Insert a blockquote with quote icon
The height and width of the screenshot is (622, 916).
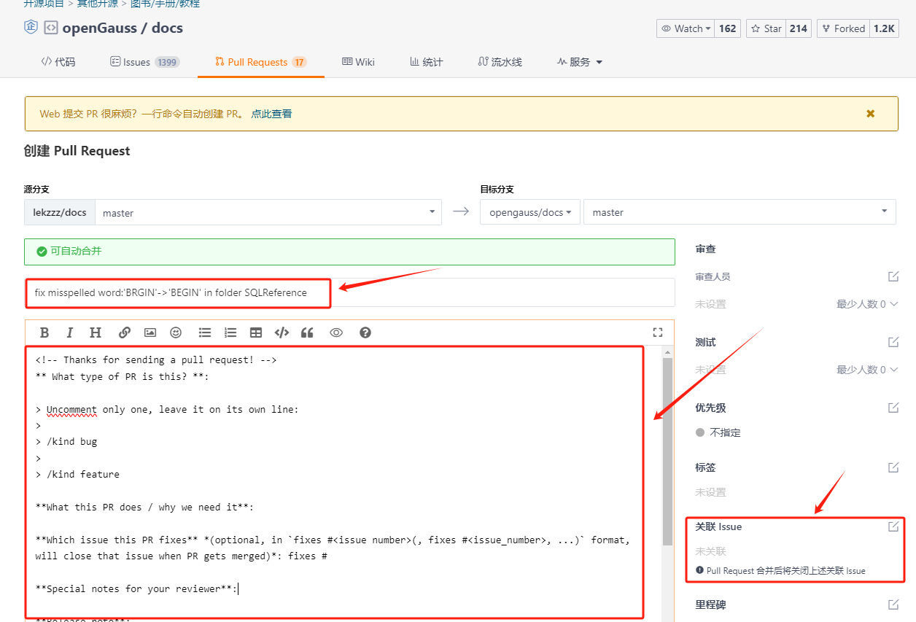tap(307, 333)
